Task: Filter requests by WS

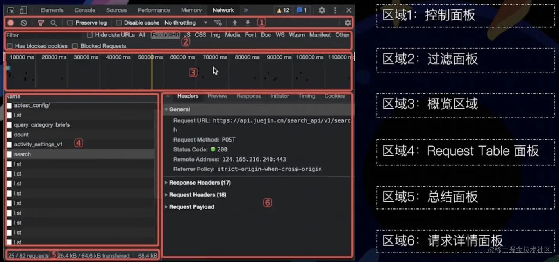Action: click(280, 35)
